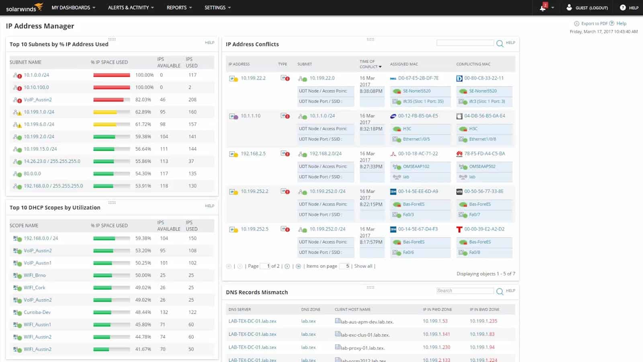Click the vendor icon beside MAC 00-80-C8-33-22-11
The height and width of the screenshot is (362, 643).
[x=459, y=78]
